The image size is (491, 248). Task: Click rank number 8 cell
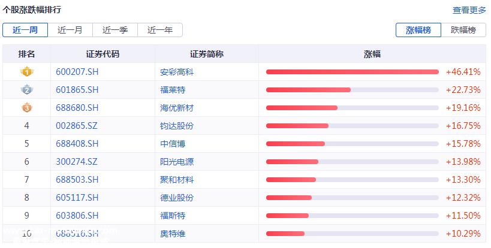26,198
